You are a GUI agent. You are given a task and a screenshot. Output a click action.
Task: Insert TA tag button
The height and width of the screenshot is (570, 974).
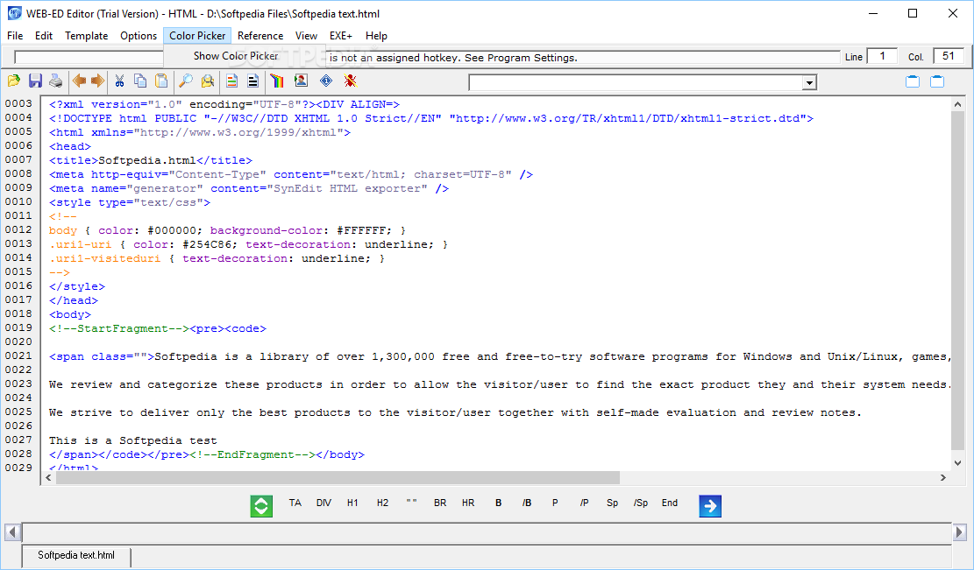pyautogui.click(x=295, y=503)
